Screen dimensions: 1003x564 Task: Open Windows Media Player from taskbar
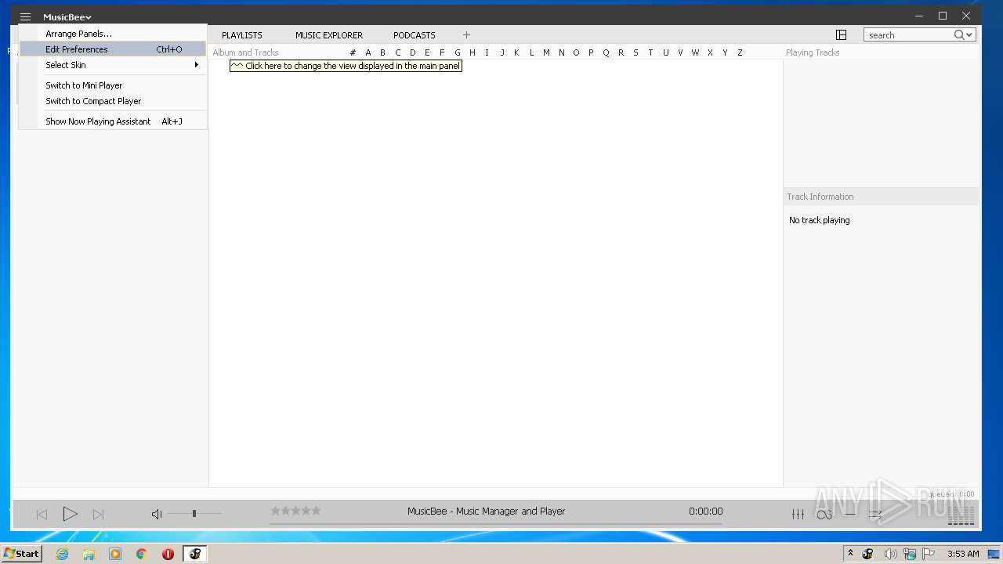(115, 554)
